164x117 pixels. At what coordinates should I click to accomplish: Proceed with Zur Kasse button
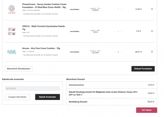[x=146, y=110]
